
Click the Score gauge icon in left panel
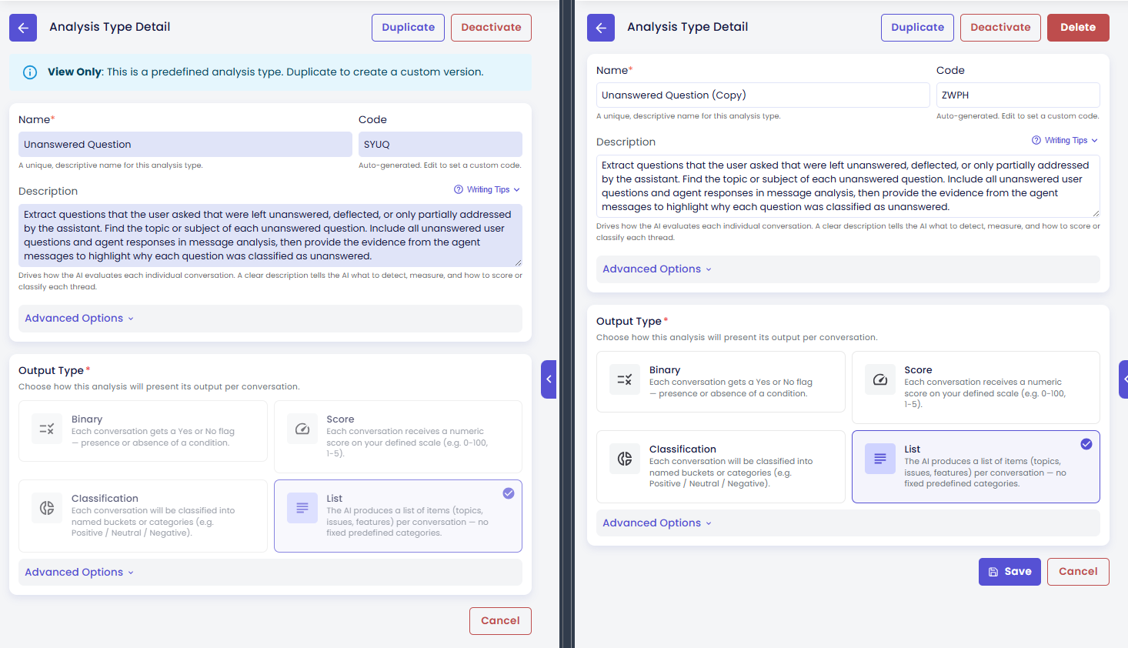(302, 429)
